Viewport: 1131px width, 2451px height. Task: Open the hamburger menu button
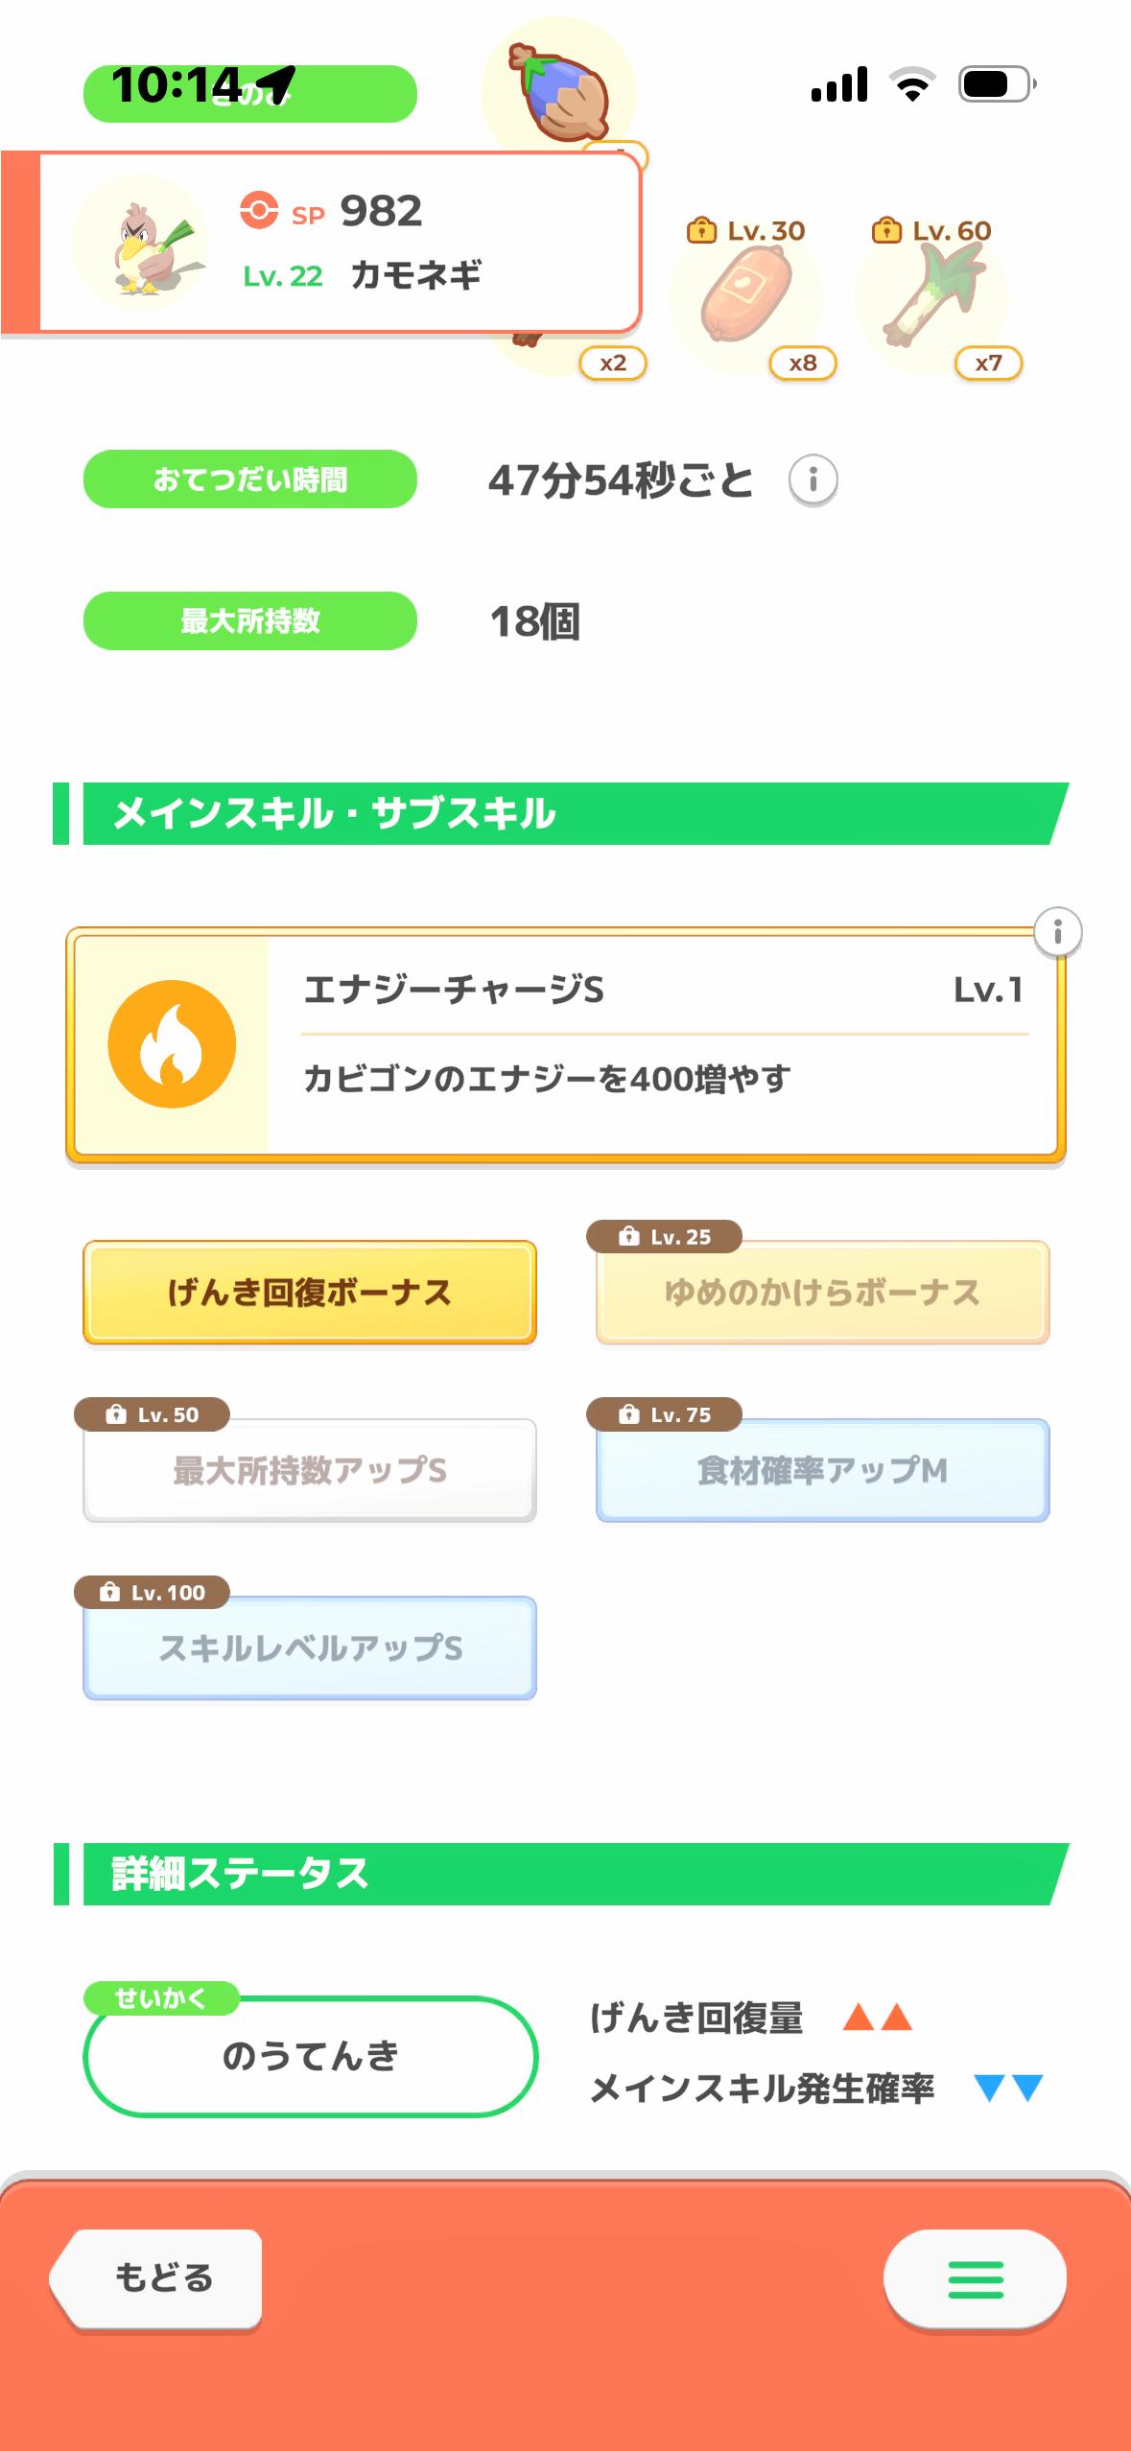975,2278
